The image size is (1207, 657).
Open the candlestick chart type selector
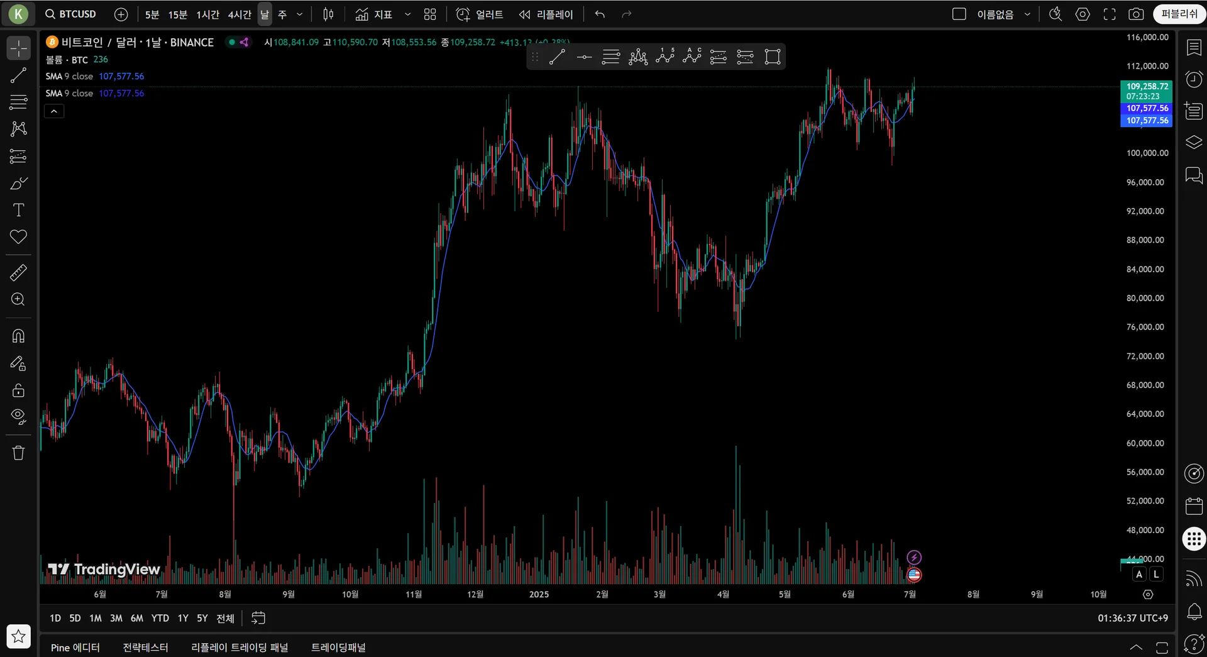(x=328, y=14)
